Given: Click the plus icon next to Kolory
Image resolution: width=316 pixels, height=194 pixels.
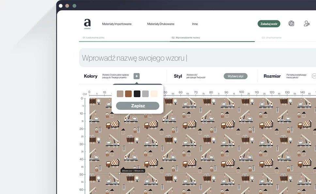Looking at the screenshot, I should tap(136, 76).
